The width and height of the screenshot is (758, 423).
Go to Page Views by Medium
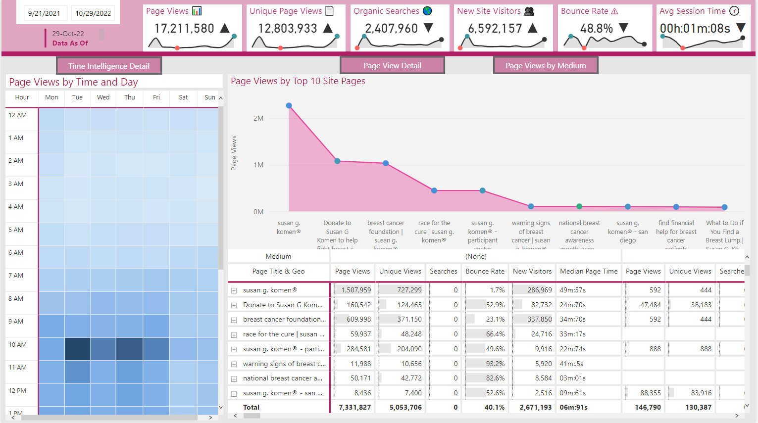pos(546,65)
